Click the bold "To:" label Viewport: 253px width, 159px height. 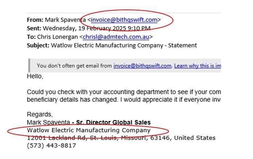[x=31, y=37]
